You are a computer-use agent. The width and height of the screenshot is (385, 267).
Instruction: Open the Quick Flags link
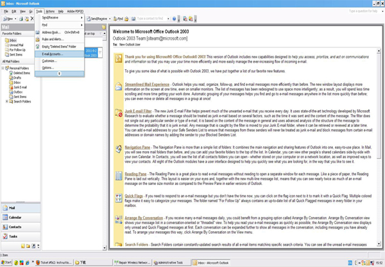pos(133,196)
